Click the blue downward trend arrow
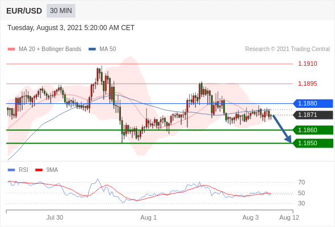 pyautogui.click(x=282, y=129)
